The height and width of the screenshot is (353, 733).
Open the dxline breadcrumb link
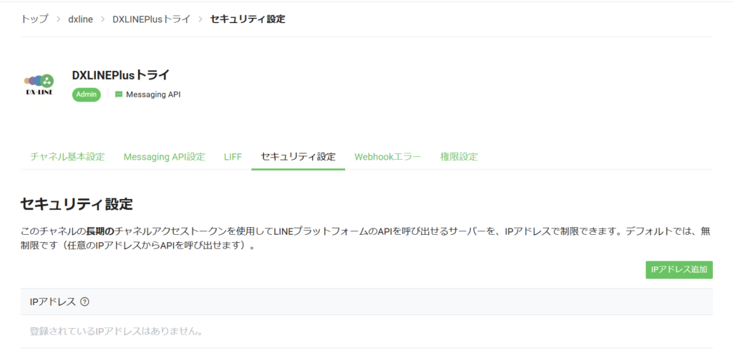tap(80, 19)
